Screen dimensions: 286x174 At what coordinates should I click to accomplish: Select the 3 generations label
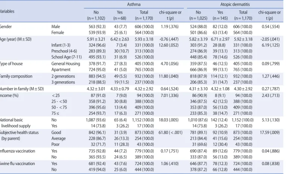(x=63, y=82)
